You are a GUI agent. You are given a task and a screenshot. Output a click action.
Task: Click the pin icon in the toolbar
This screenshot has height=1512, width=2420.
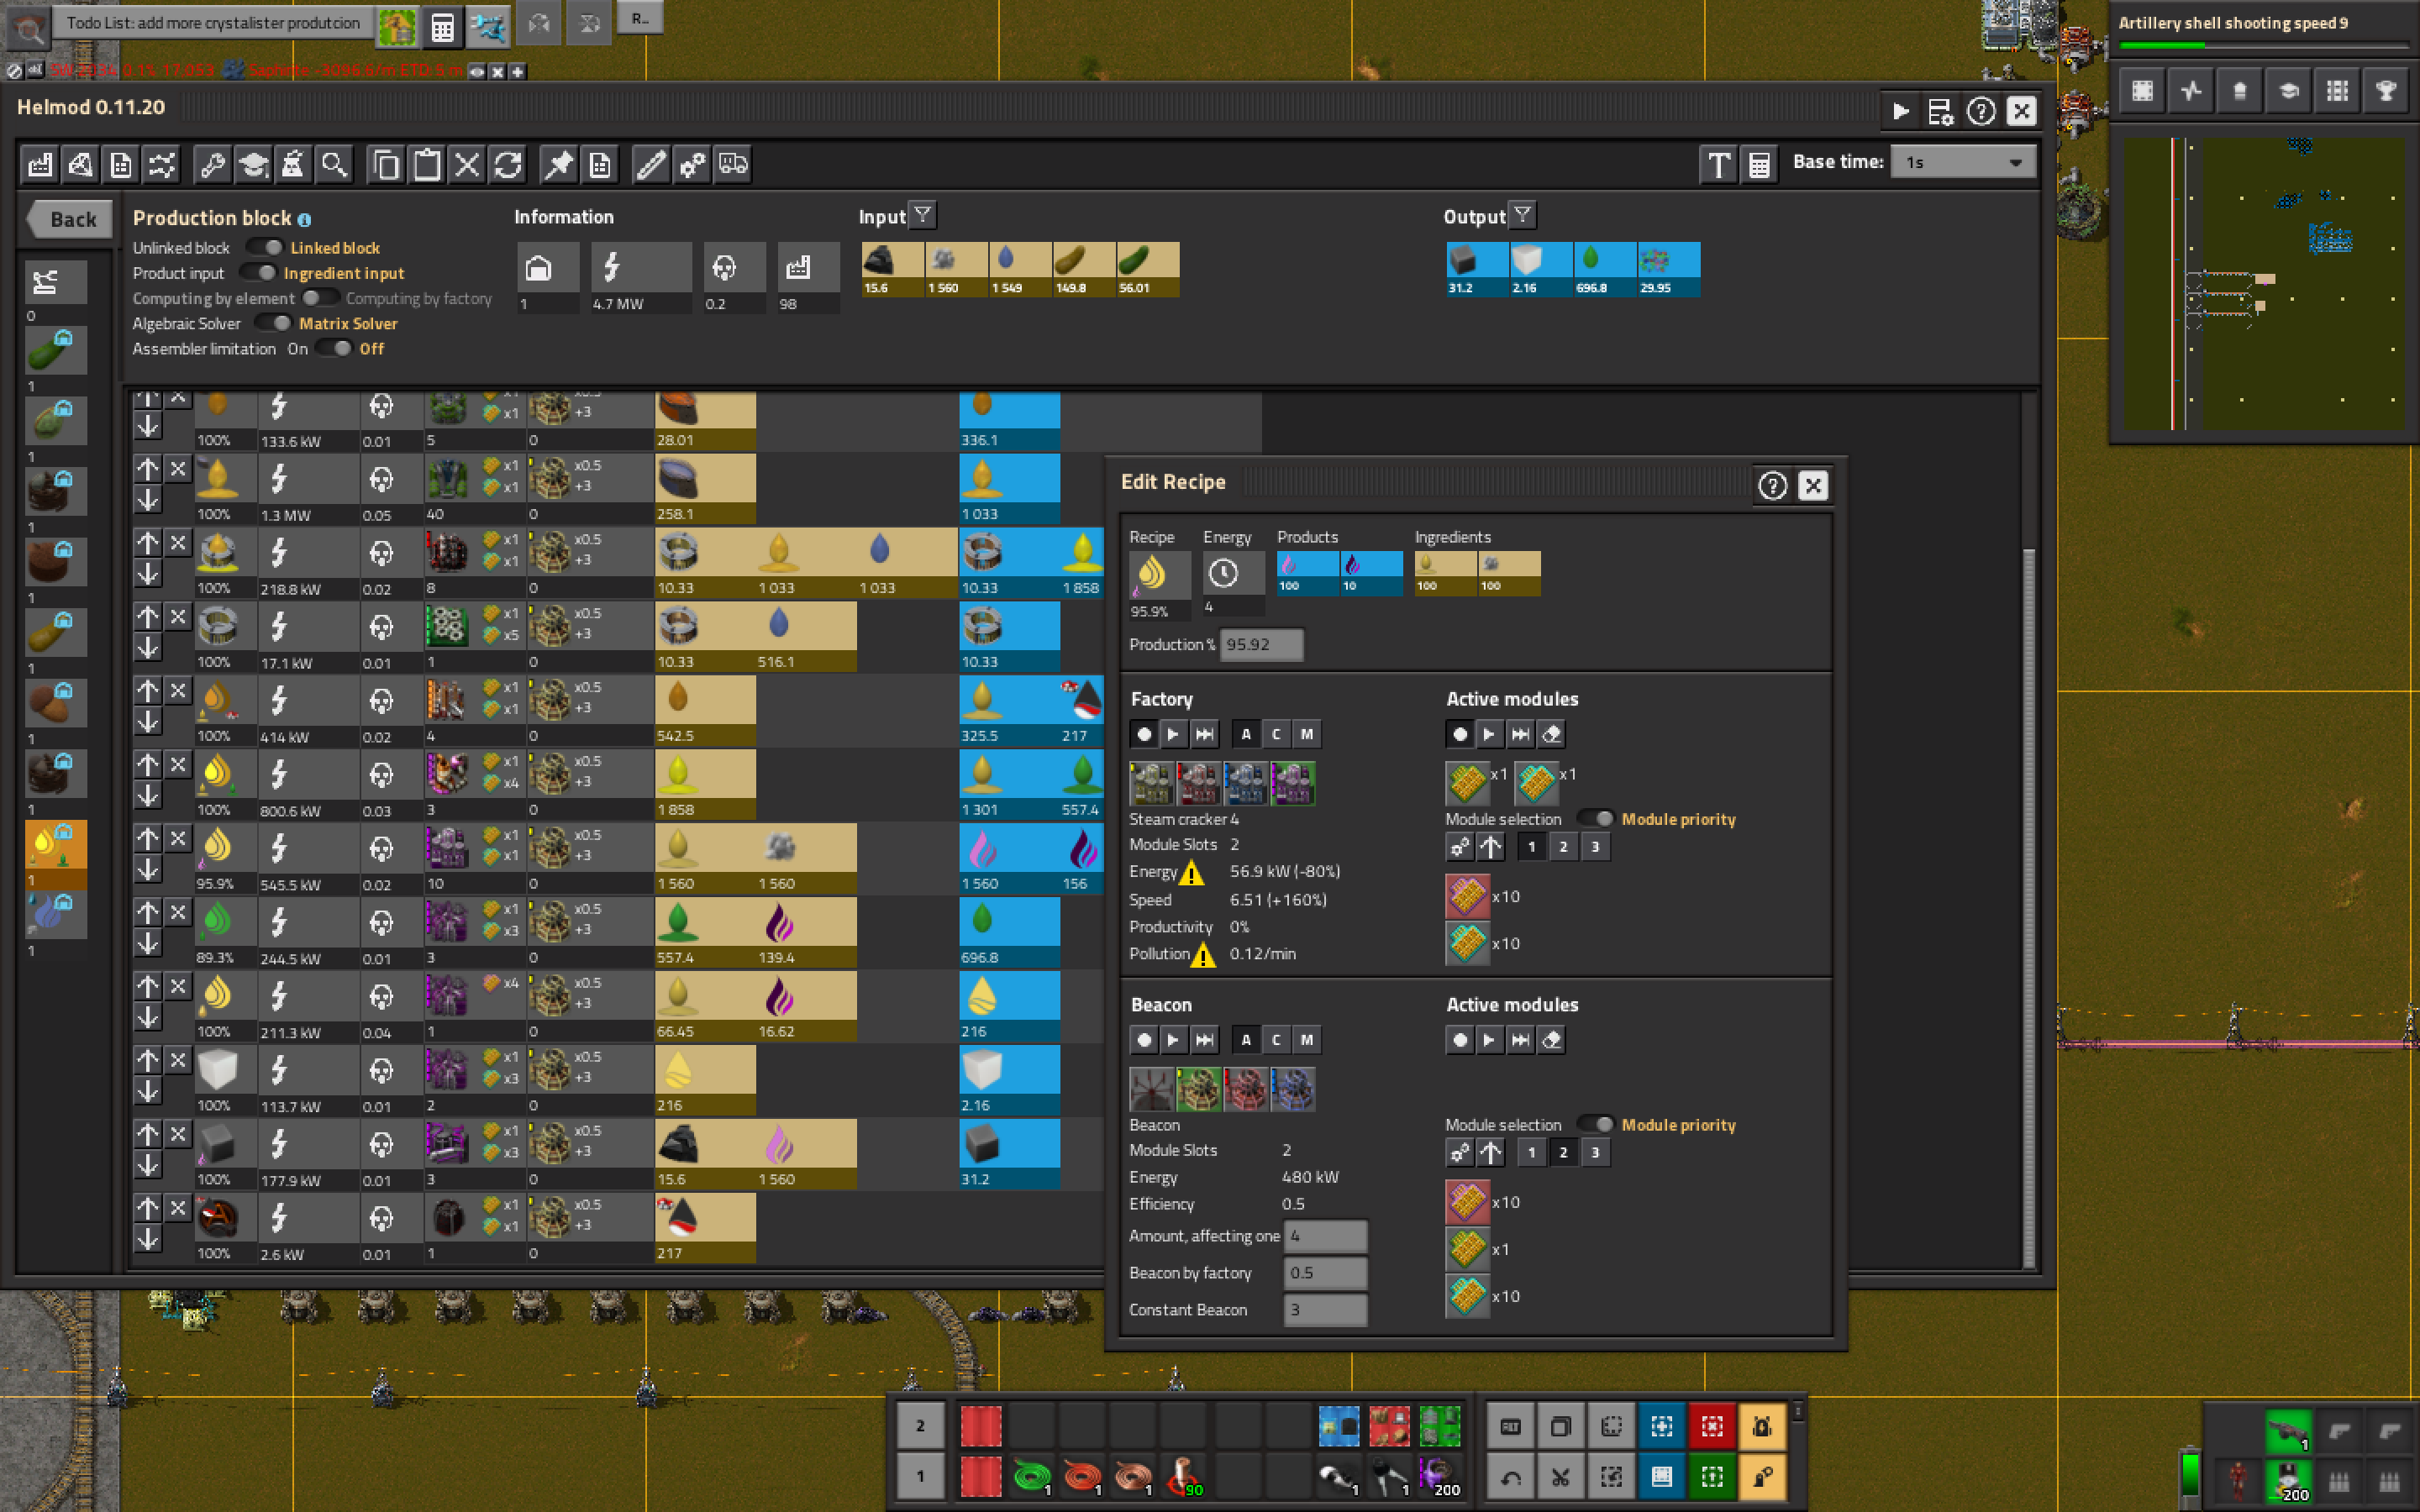coord(558,164)
